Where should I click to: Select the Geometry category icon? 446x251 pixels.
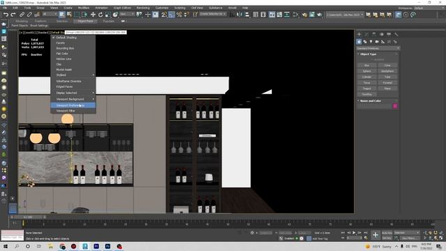(359, 42)
